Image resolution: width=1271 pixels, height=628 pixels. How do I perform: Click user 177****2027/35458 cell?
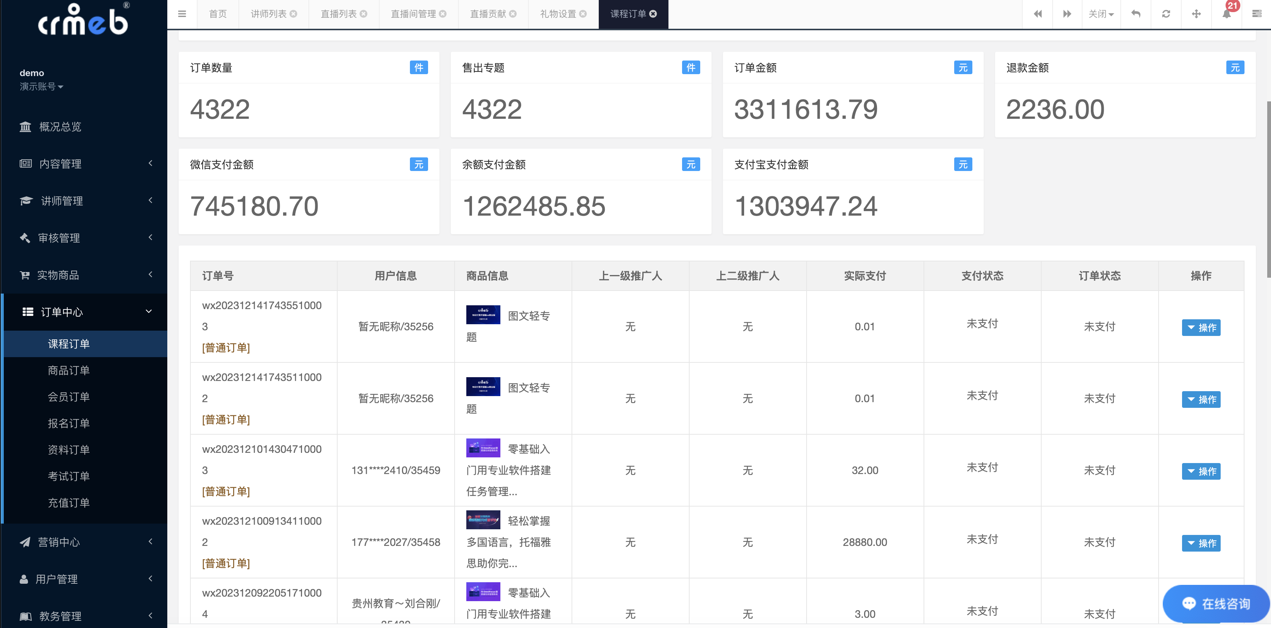pyautogui.click(x=396, y=542)
